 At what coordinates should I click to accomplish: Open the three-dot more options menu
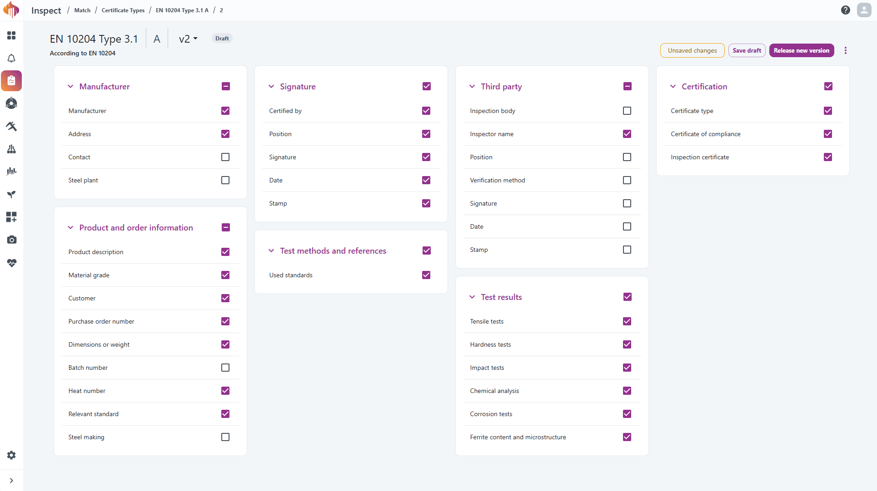[846, 50]
